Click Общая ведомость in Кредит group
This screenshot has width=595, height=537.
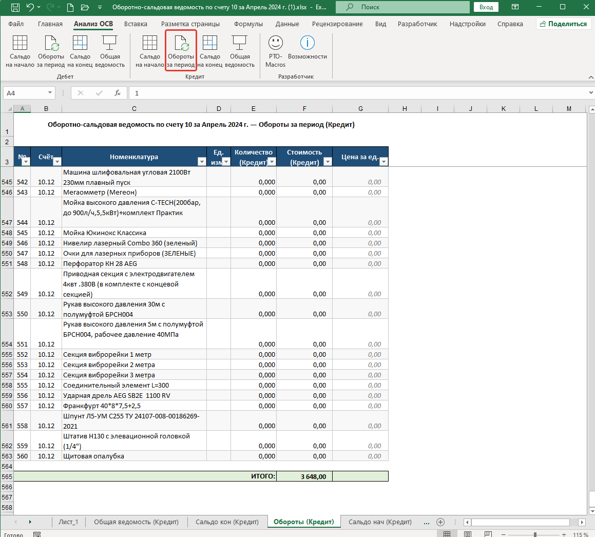(239, 51)
